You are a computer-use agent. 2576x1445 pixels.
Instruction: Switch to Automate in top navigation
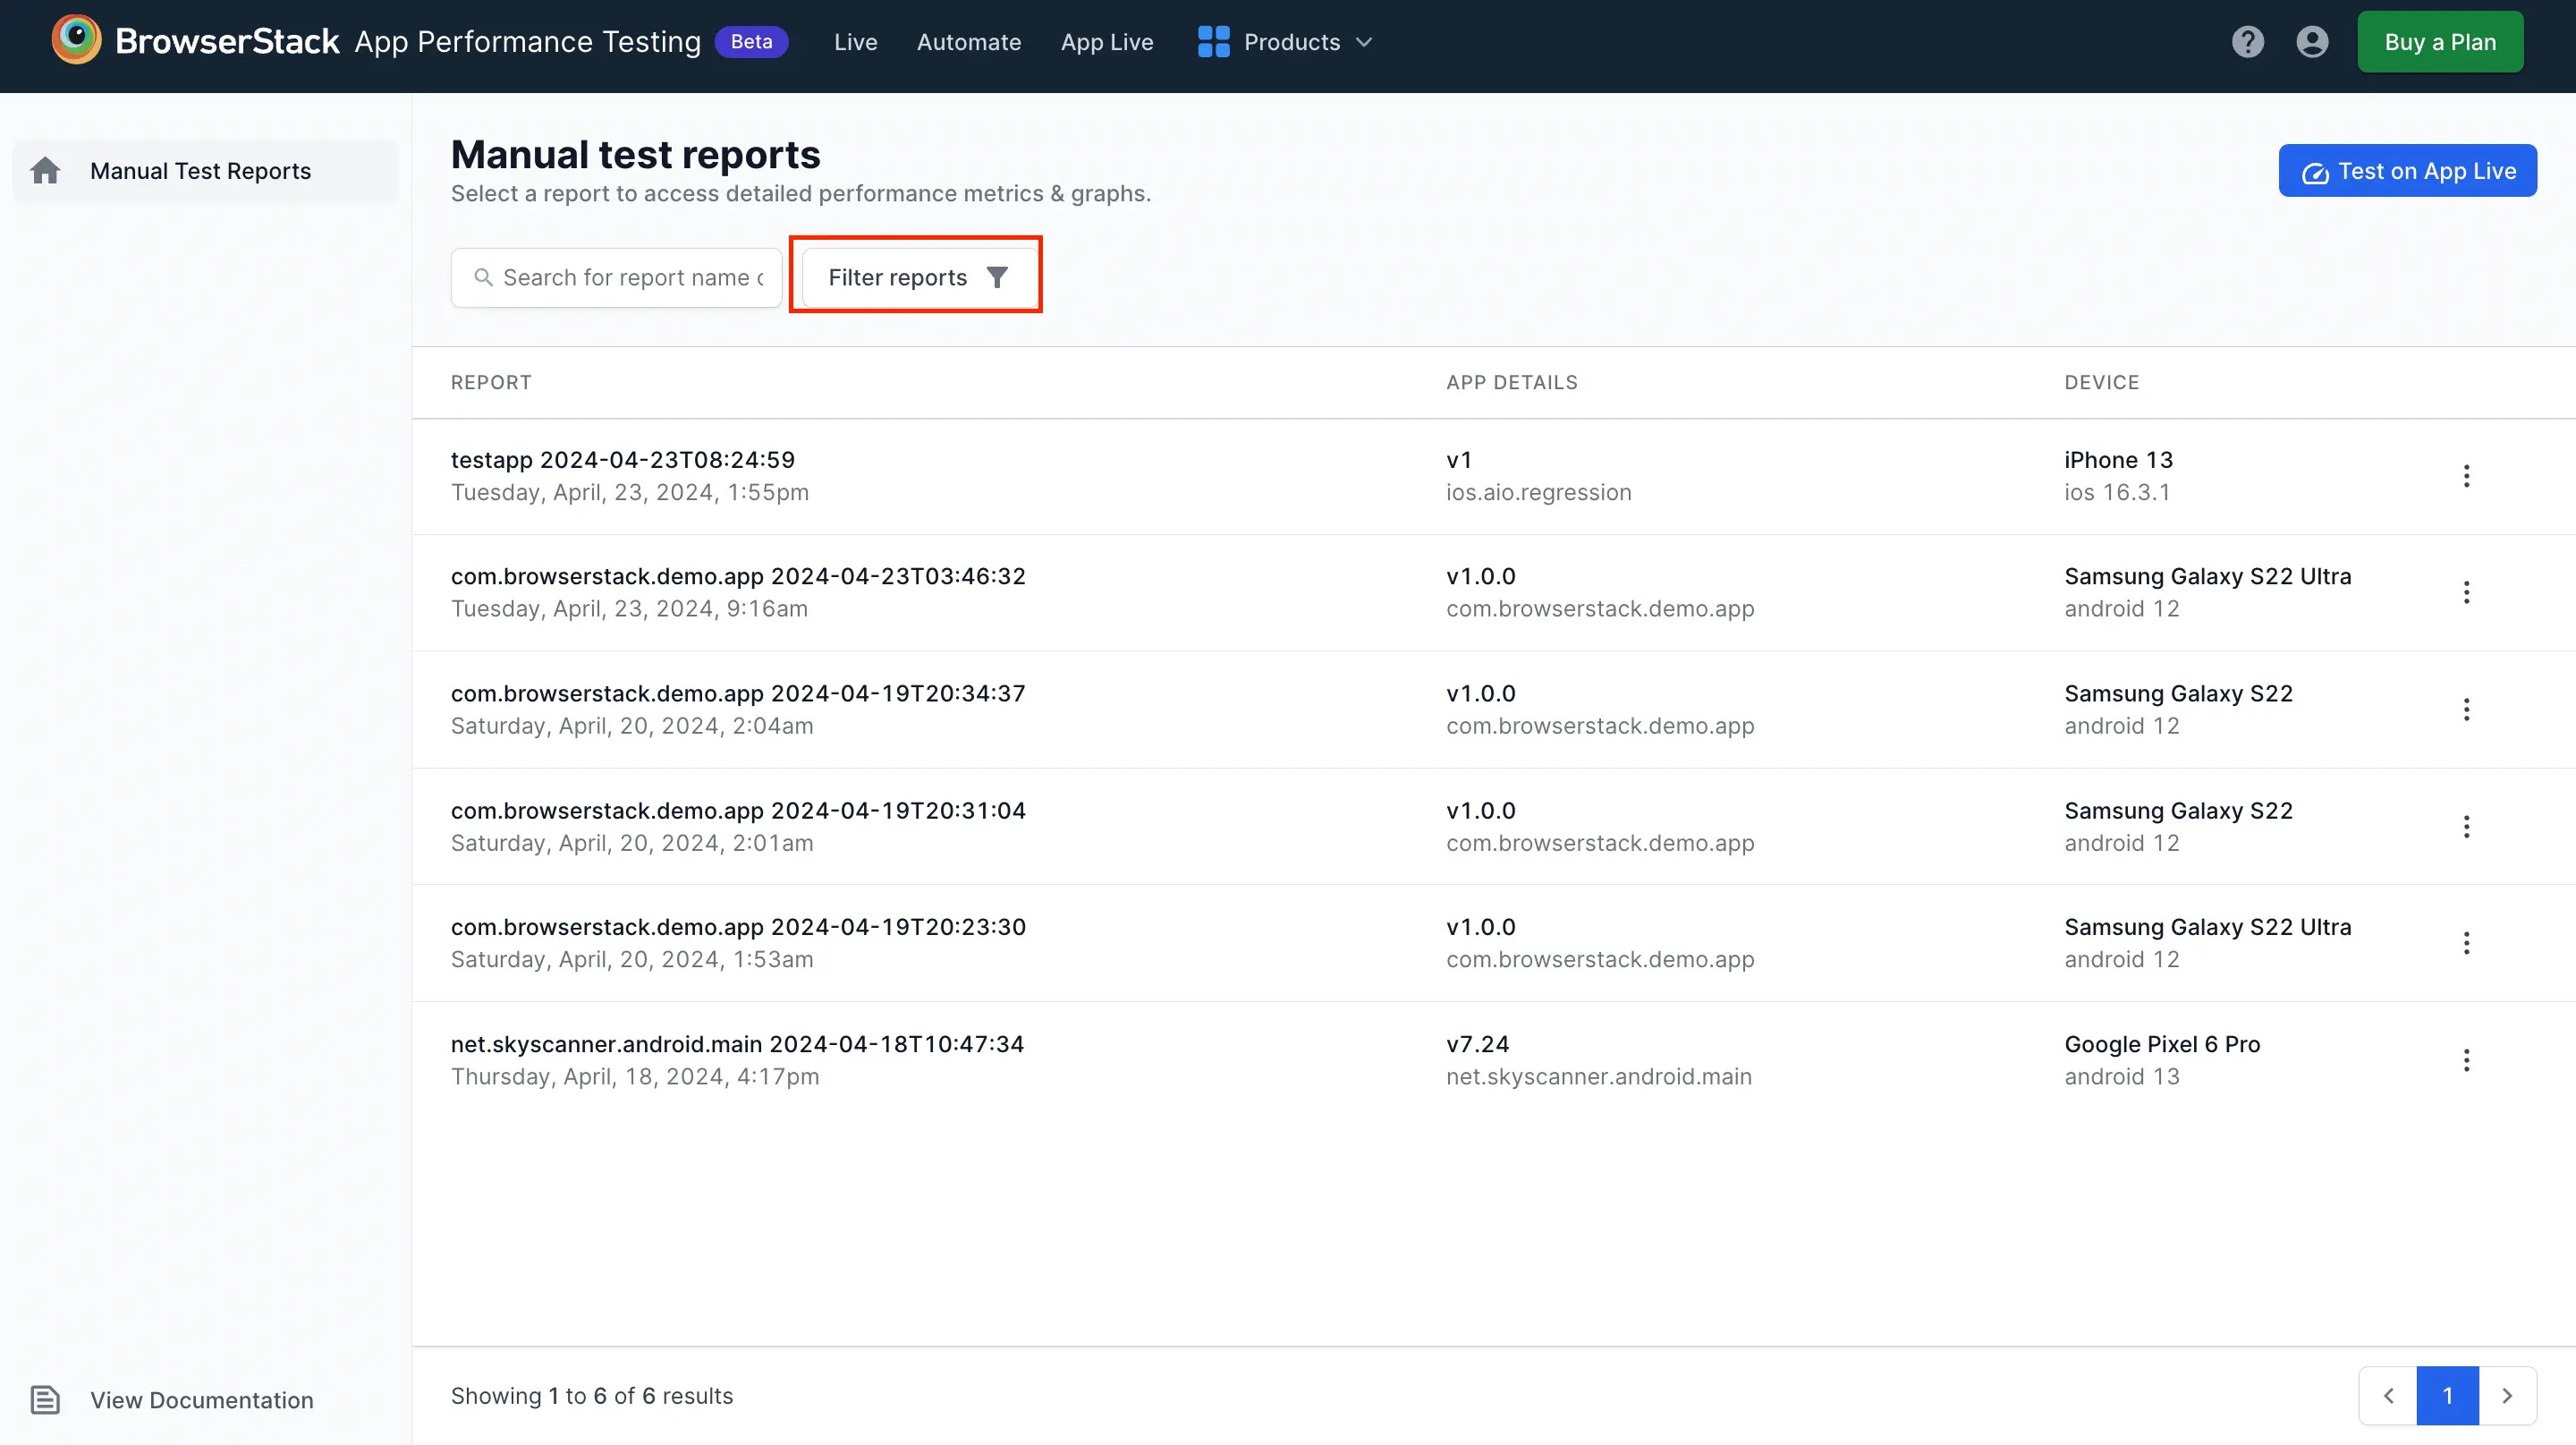968,42
